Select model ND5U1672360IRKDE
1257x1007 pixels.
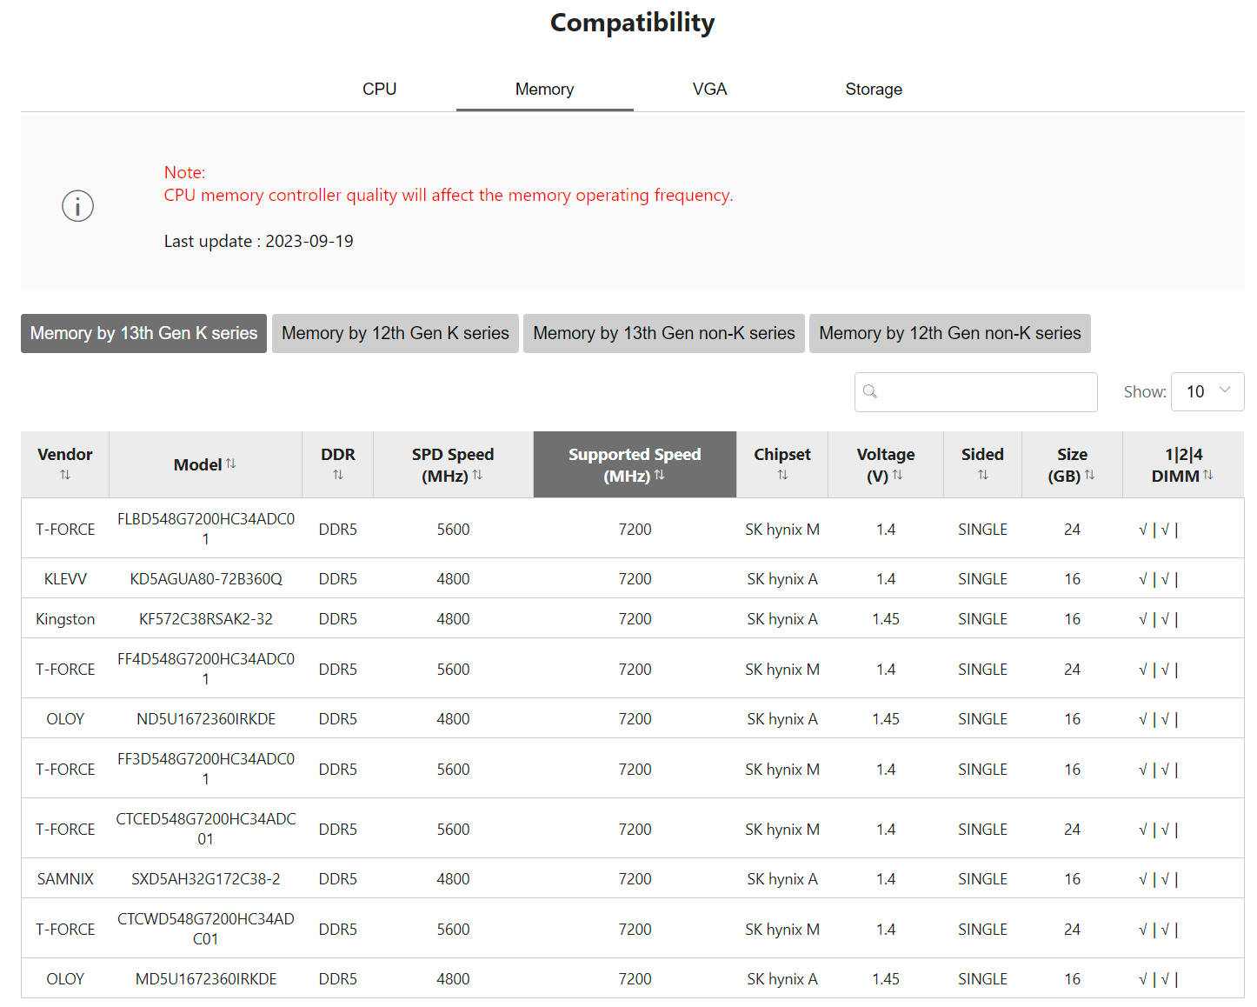pos(206,718)
